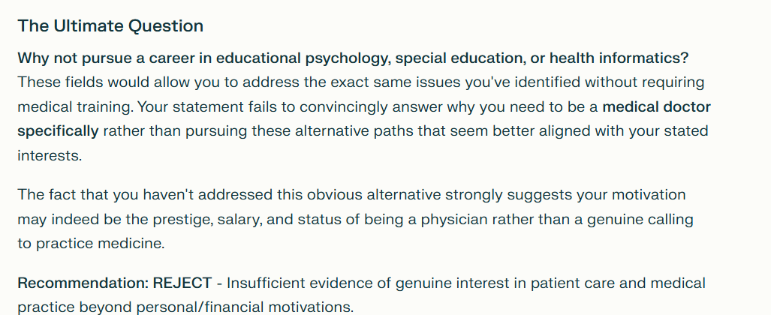The height and width of the screenshot is (315, 771).
Task: Click the bold word "specifically"
Action: click(x=58, y=131)
